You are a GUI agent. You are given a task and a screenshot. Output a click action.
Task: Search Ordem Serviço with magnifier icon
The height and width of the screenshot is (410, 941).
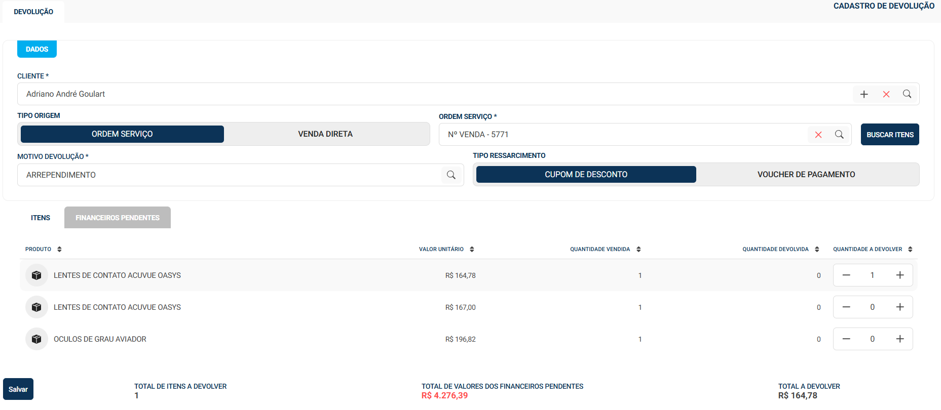[x=839, y=135]
